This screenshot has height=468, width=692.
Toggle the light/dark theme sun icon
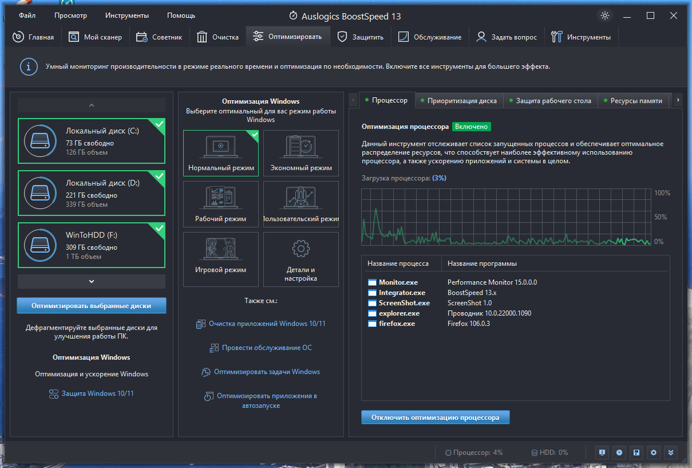click(606, 15)
